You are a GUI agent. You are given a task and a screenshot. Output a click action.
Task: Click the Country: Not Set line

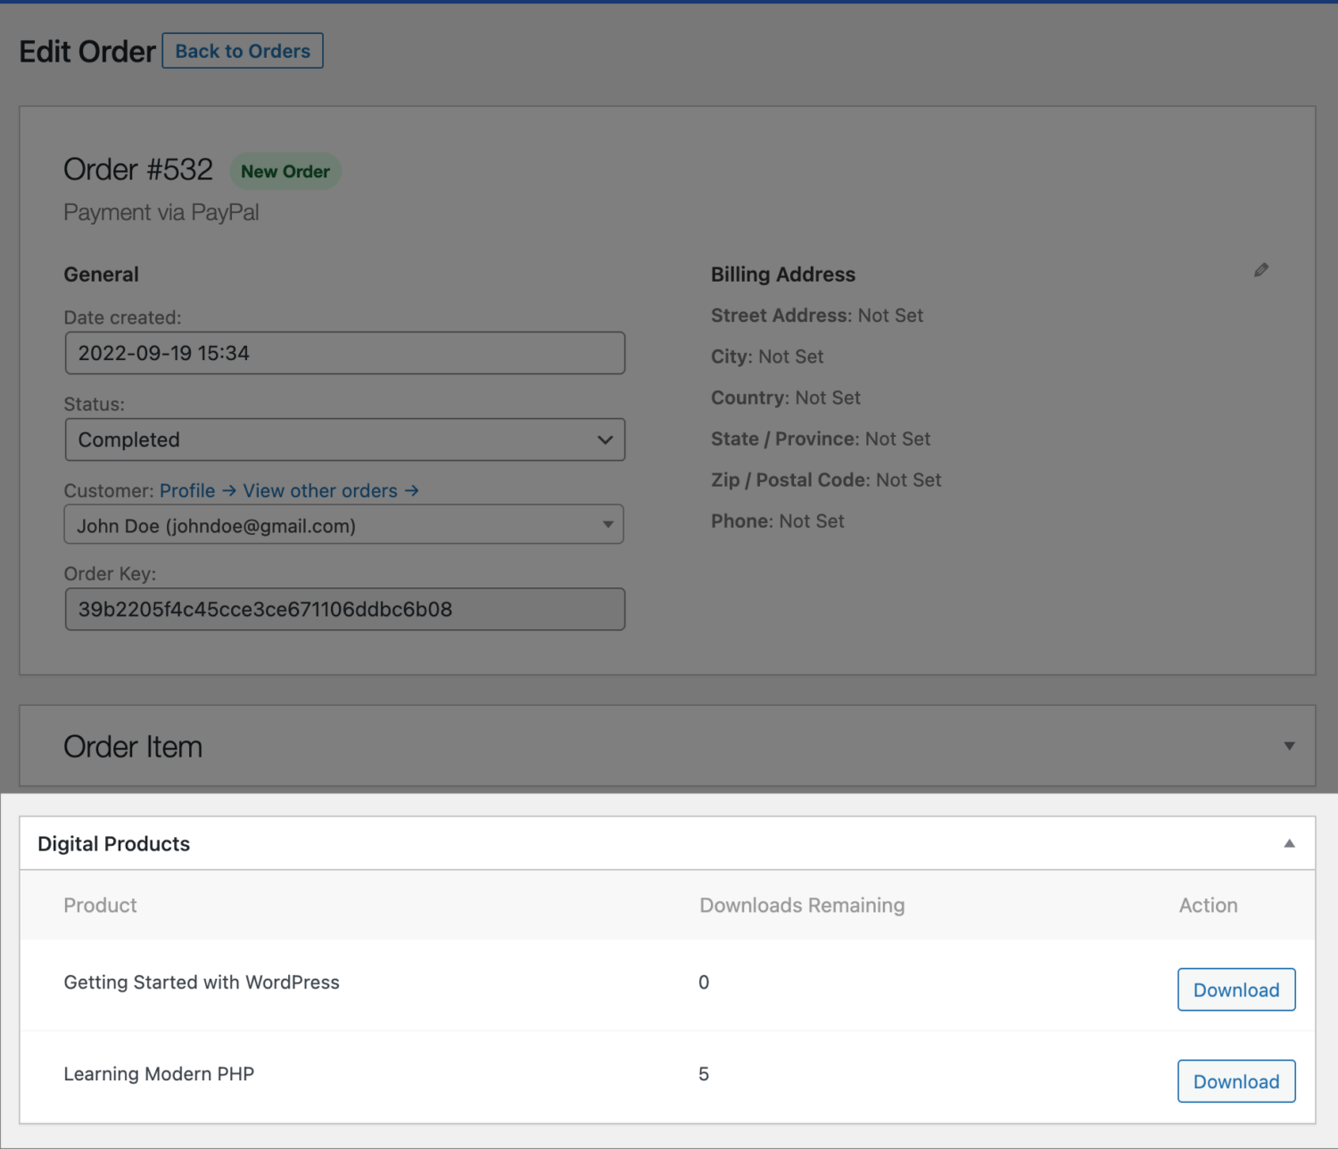click(786, 398)
